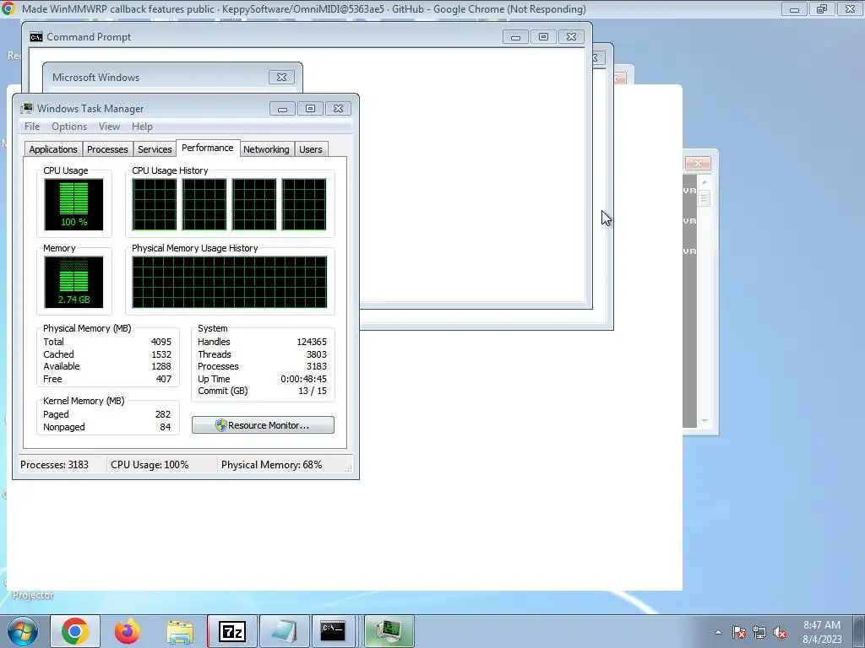The image size is (865, 648).
Task: Click the scrollbar down arrow in the right-side window
Action: (x=704, y=421)
